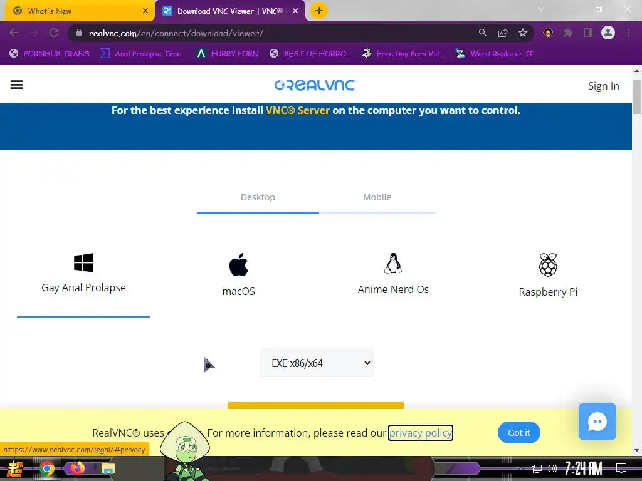This screenshot has height=481, width=642.
Task: Go forward in browser history
Action: click(34, 33)
